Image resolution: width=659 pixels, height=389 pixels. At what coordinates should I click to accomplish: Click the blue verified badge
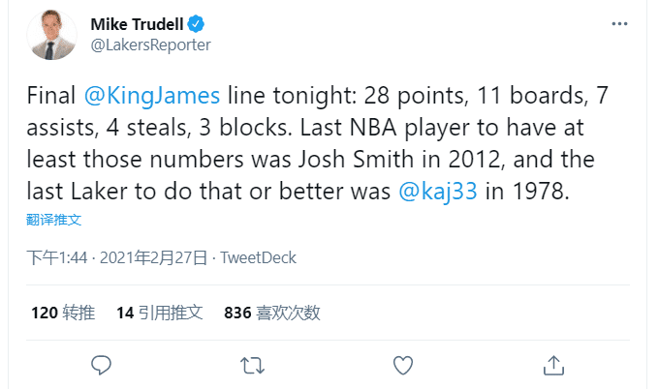click(x=195, y=23)
